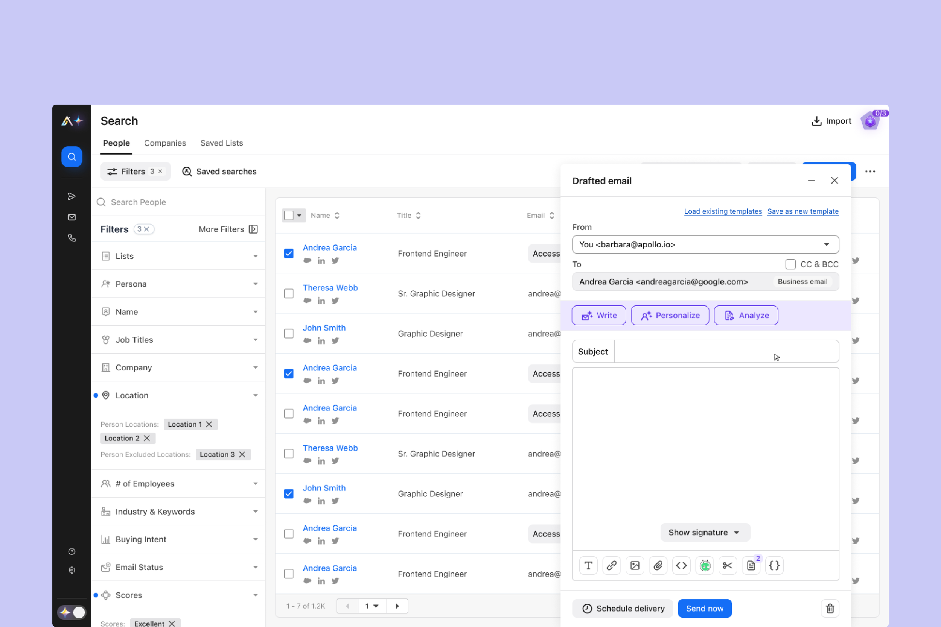This screenshot has width=941, height=627.
Task: Open the Saved Lists tab
Action: (221, 143)
